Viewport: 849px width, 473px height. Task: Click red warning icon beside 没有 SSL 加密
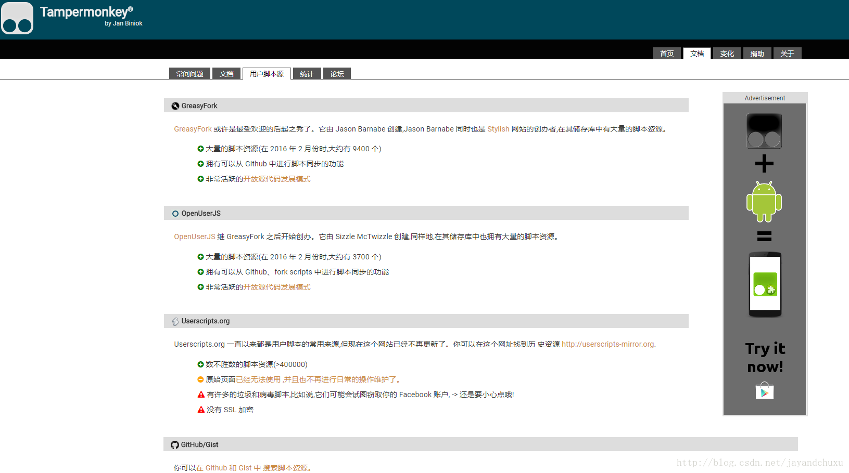(x=201, y=410)
